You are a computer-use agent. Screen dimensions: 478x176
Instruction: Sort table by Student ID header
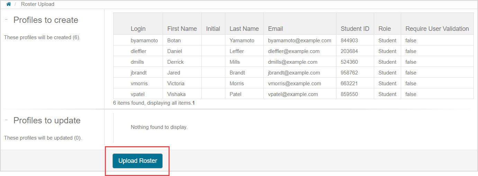pos(355,29)
